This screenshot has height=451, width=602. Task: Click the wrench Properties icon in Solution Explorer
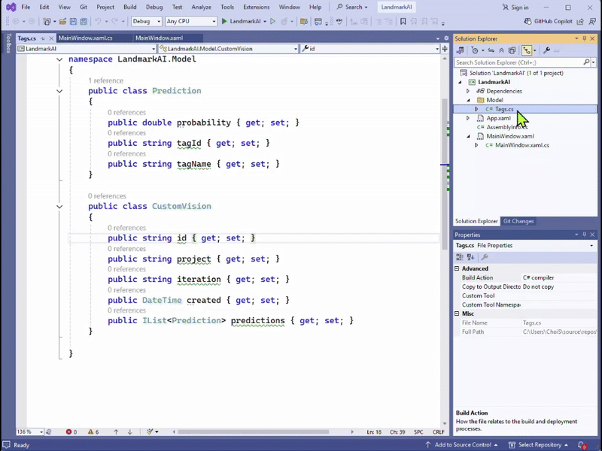point(547,50)
